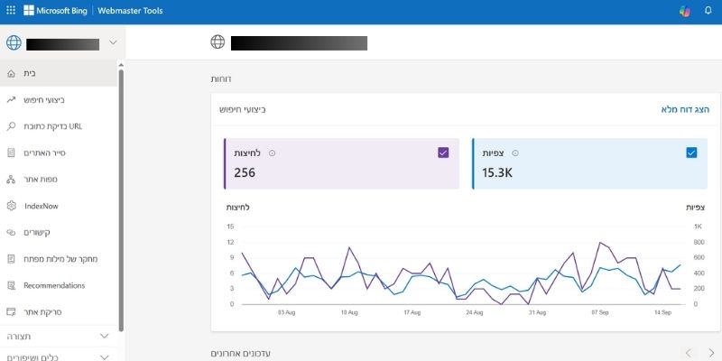The height and width of the screenshot is (361, 722).
Task: Open the site selector dropdown chevron
Action: click(113, 42)
